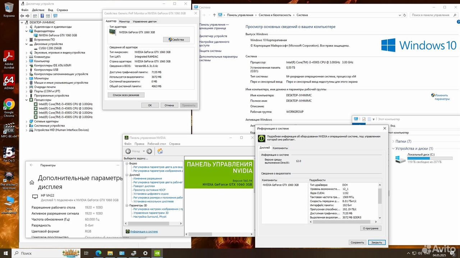
Task: Click the Forward arrow in Device Manager toolbar
Action: [x=27, y=16]
